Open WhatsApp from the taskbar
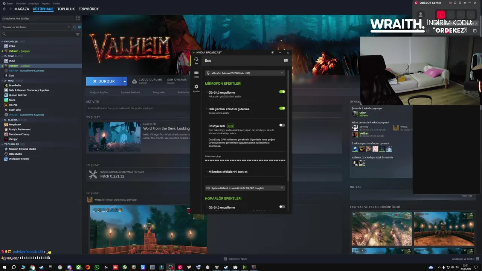 pyautogui.click(x=97, y=267)
